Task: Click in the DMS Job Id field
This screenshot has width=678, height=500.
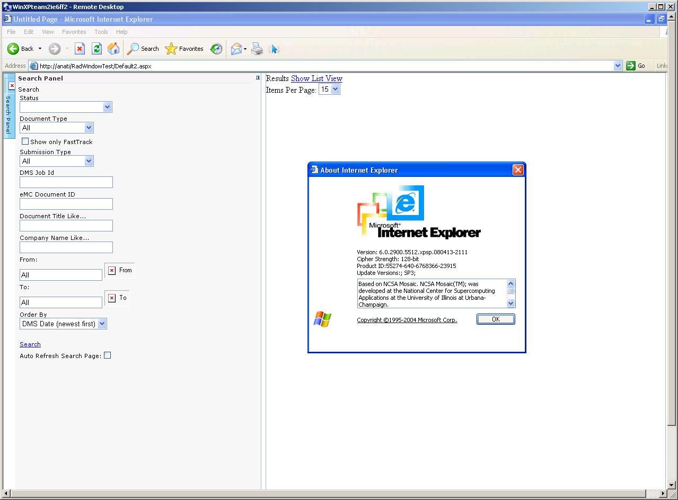Action: pyautogui.click(x=66, y=182)
